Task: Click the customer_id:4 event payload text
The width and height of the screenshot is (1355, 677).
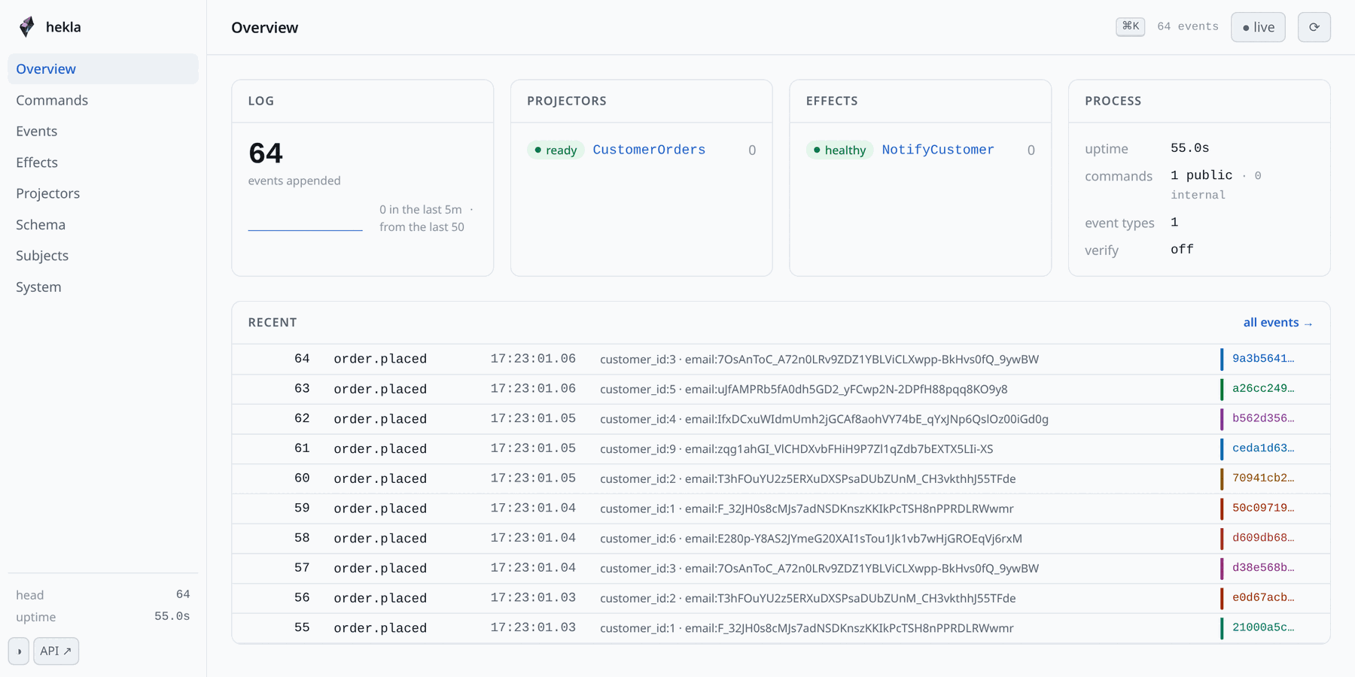Action: point(824,419)
